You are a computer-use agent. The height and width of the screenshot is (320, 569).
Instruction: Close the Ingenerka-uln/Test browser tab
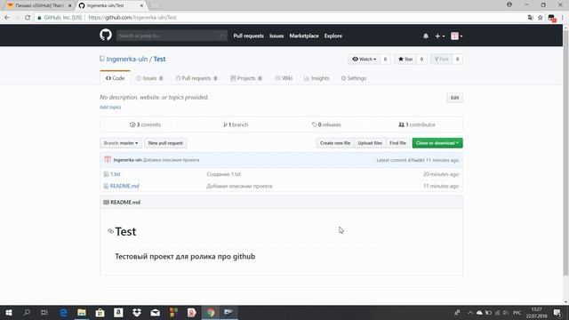click(x=141, y=5)
